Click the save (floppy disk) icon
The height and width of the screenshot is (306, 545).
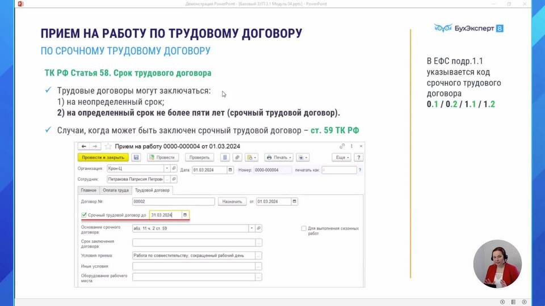(136, 157)
